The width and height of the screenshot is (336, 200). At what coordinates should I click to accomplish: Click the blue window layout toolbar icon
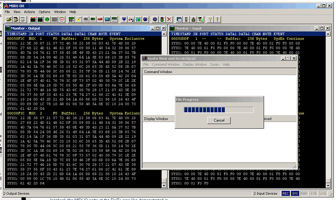pyautogui.click(x=179, y=19)
